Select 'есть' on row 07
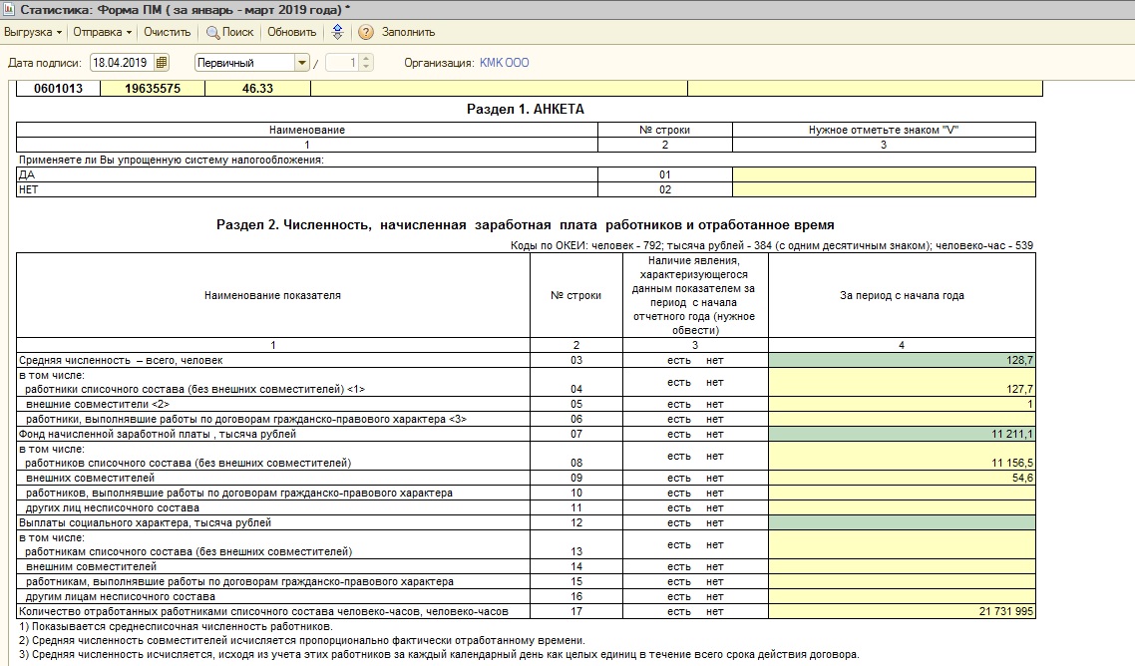The width and height of the screenshot is (1135, 666). point(679,435)
